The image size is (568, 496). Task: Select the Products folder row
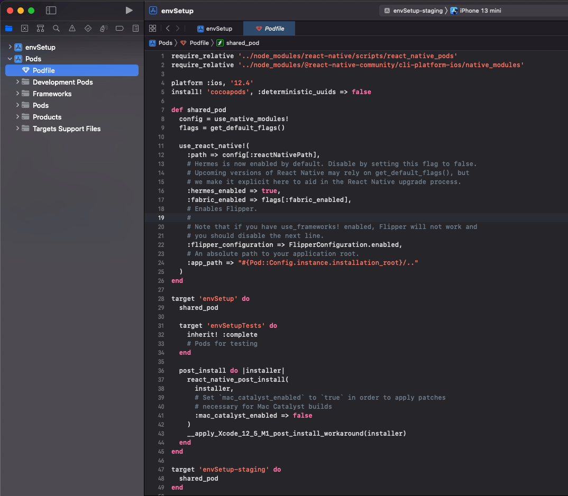click(x=72, y=117)
